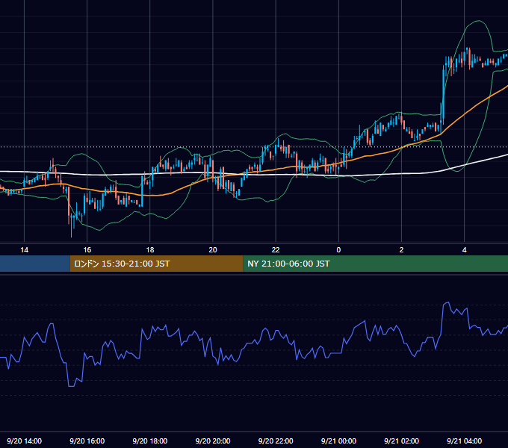Click the 9/20 20:00 date label
This screenshot has width=508, height=448.
[213, 441]
